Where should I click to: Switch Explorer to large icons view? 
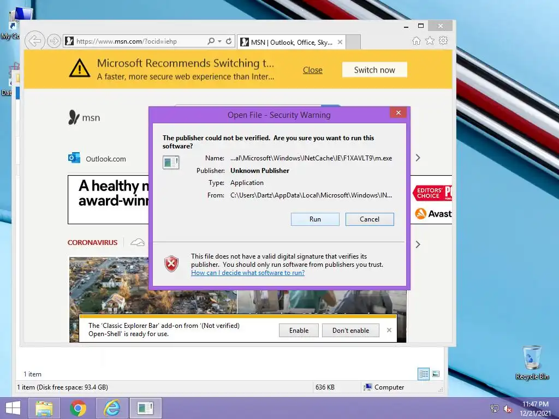tap(436, 374)
